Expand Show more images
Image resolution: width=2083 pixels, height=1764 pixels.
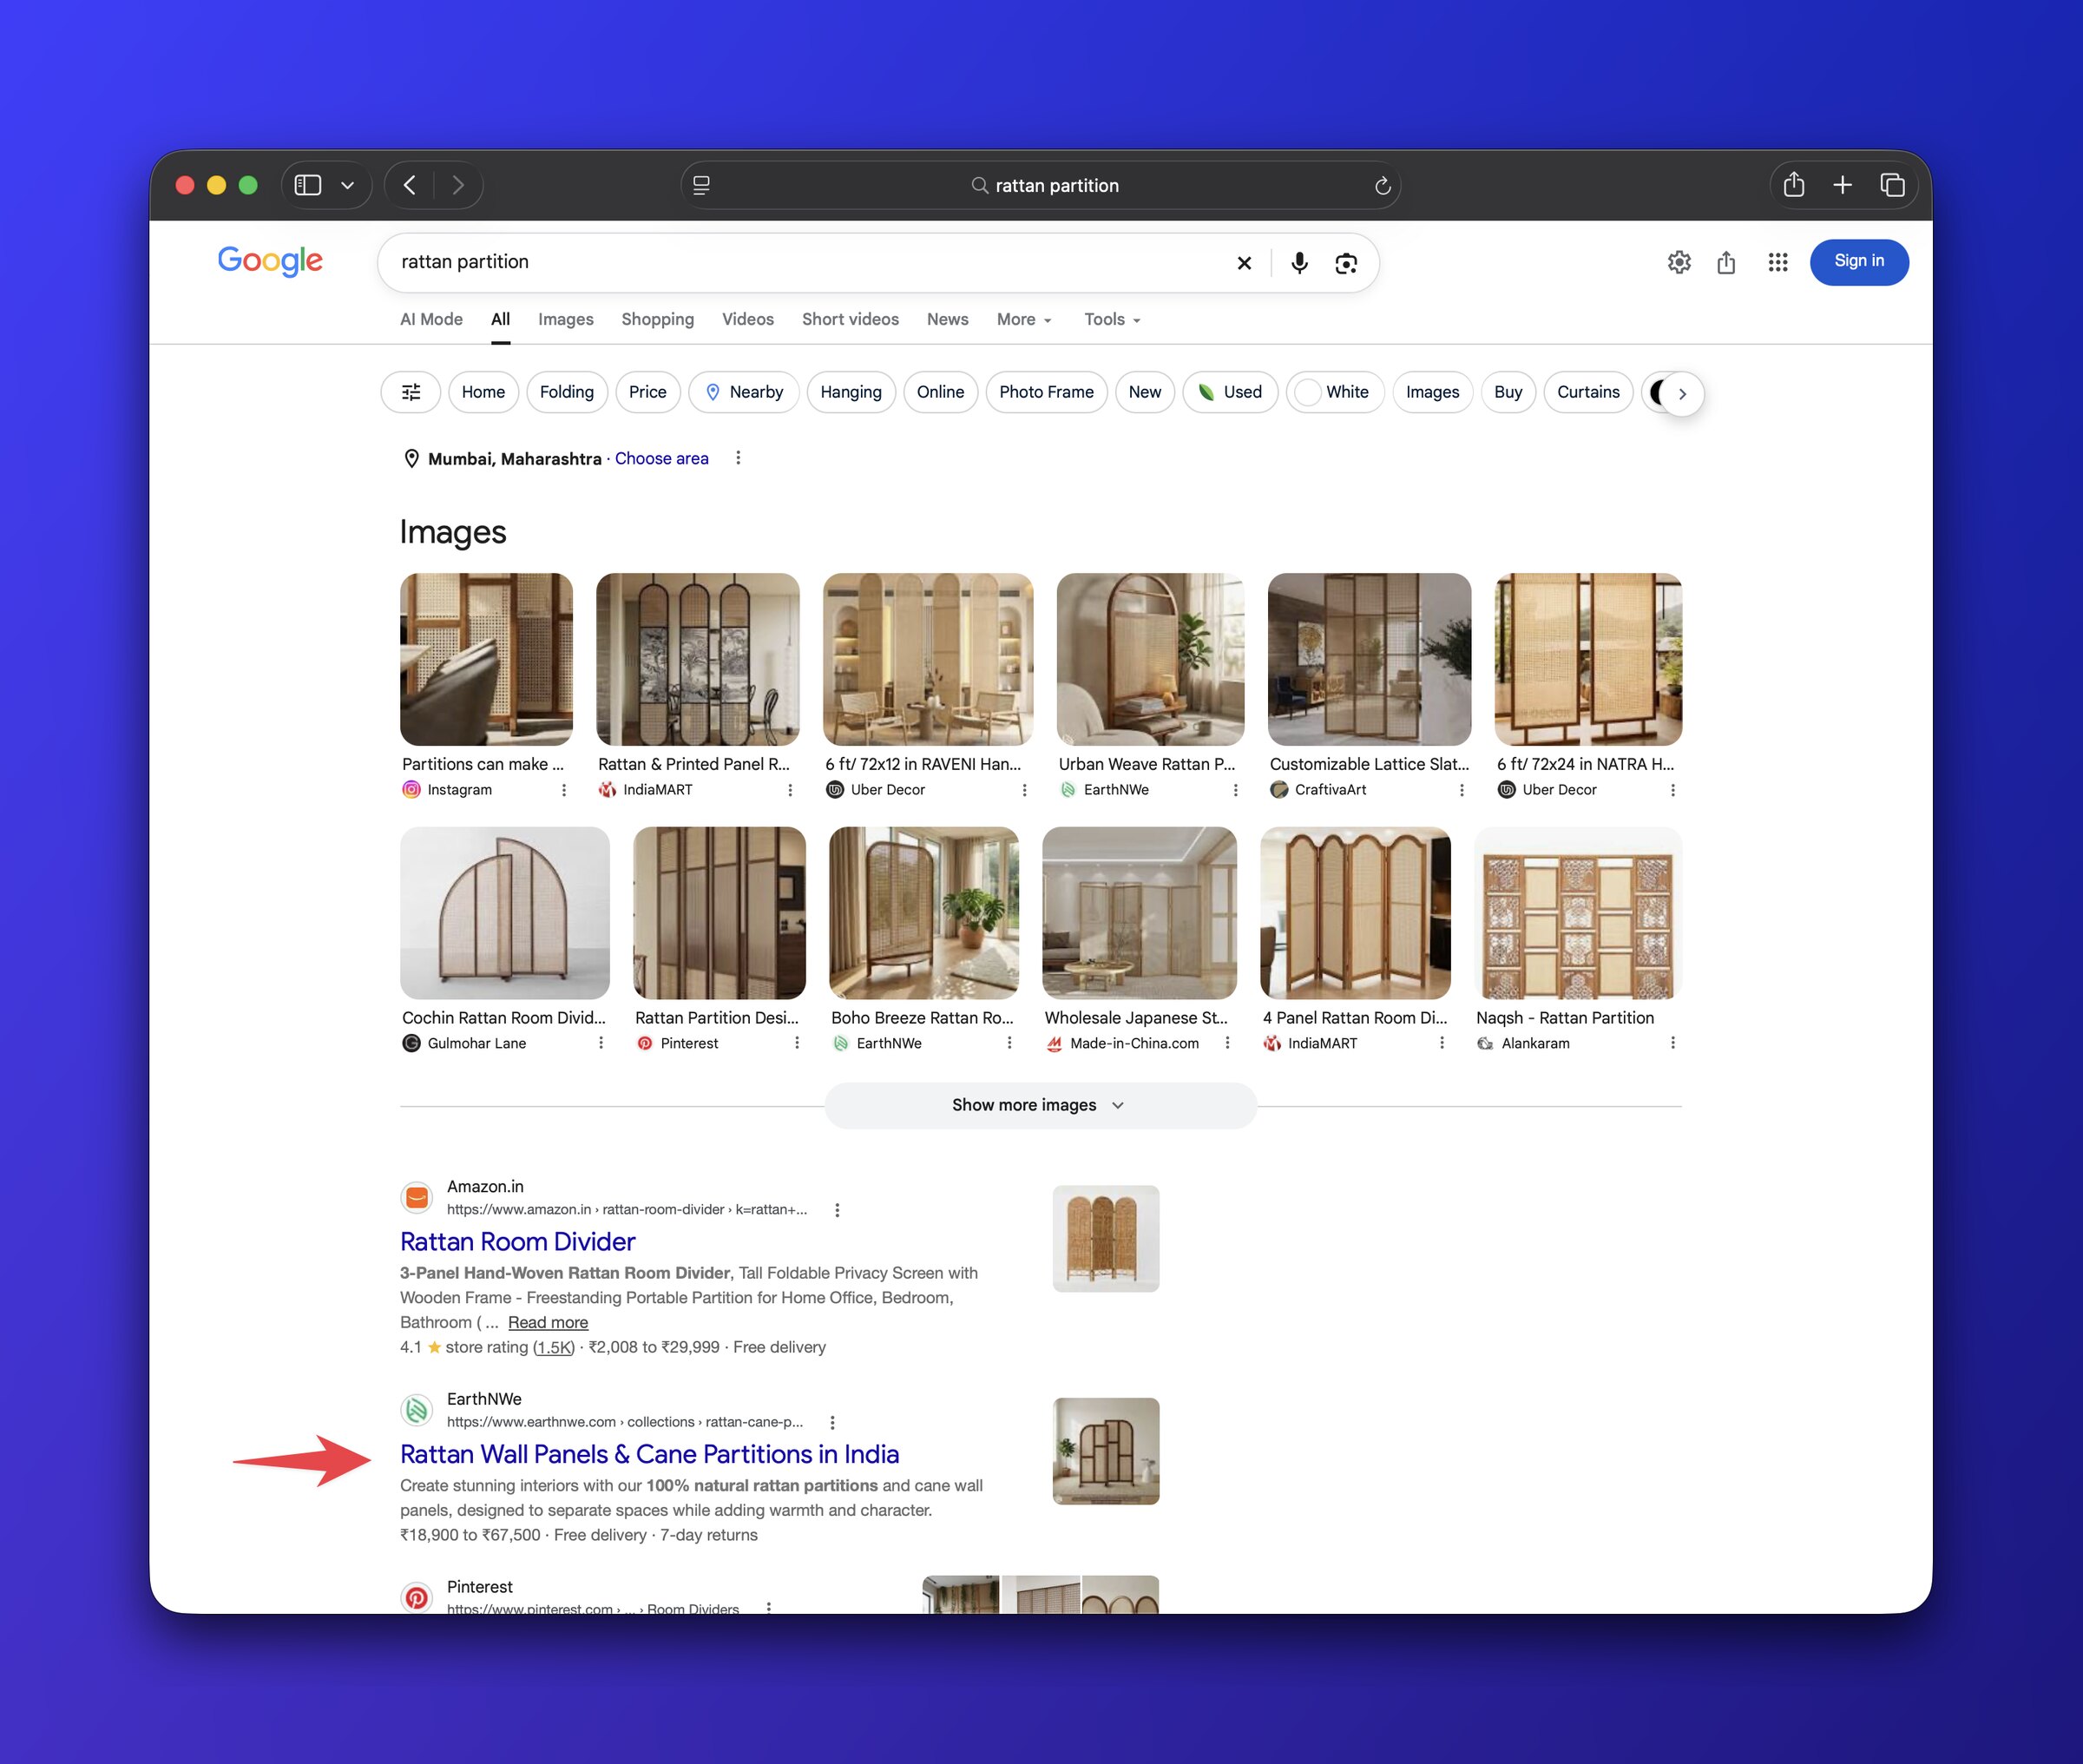1040,1105
